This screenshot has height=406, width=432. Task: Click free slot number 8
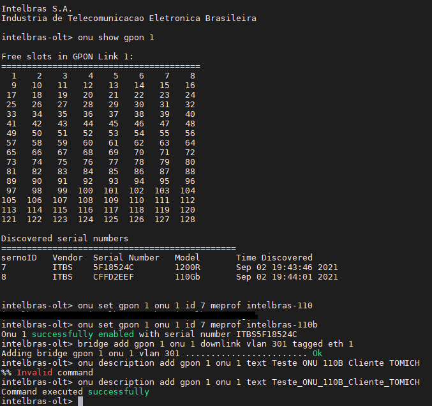point(193,76)
